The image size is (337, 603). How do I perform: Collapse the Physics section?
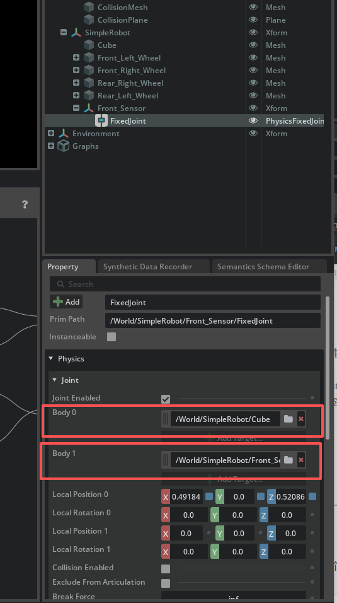coord(51,358)
